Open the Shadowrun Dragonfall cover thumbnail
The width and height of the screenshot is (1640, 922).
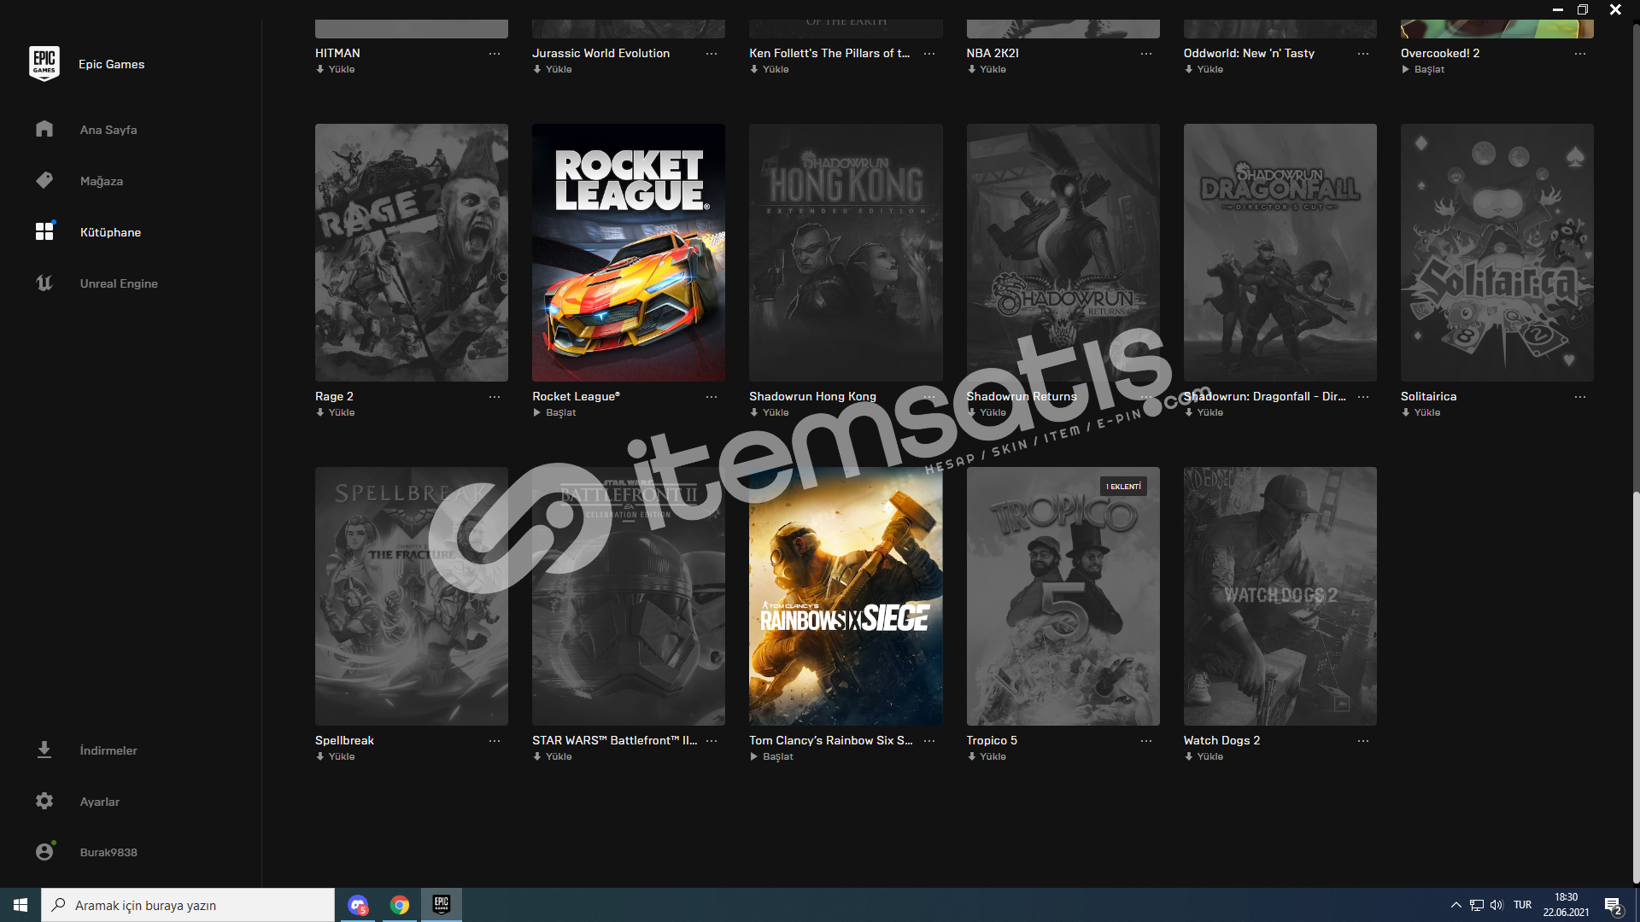click(1280, 253)
